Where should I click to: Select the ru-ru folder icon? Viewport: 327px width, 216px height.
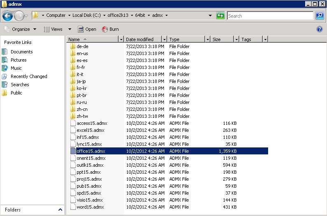point(73,102)
